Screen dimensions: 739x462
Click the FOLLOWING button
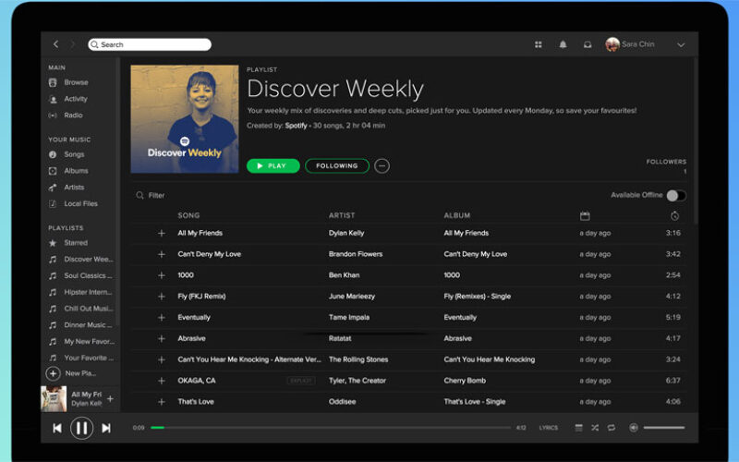337,166
